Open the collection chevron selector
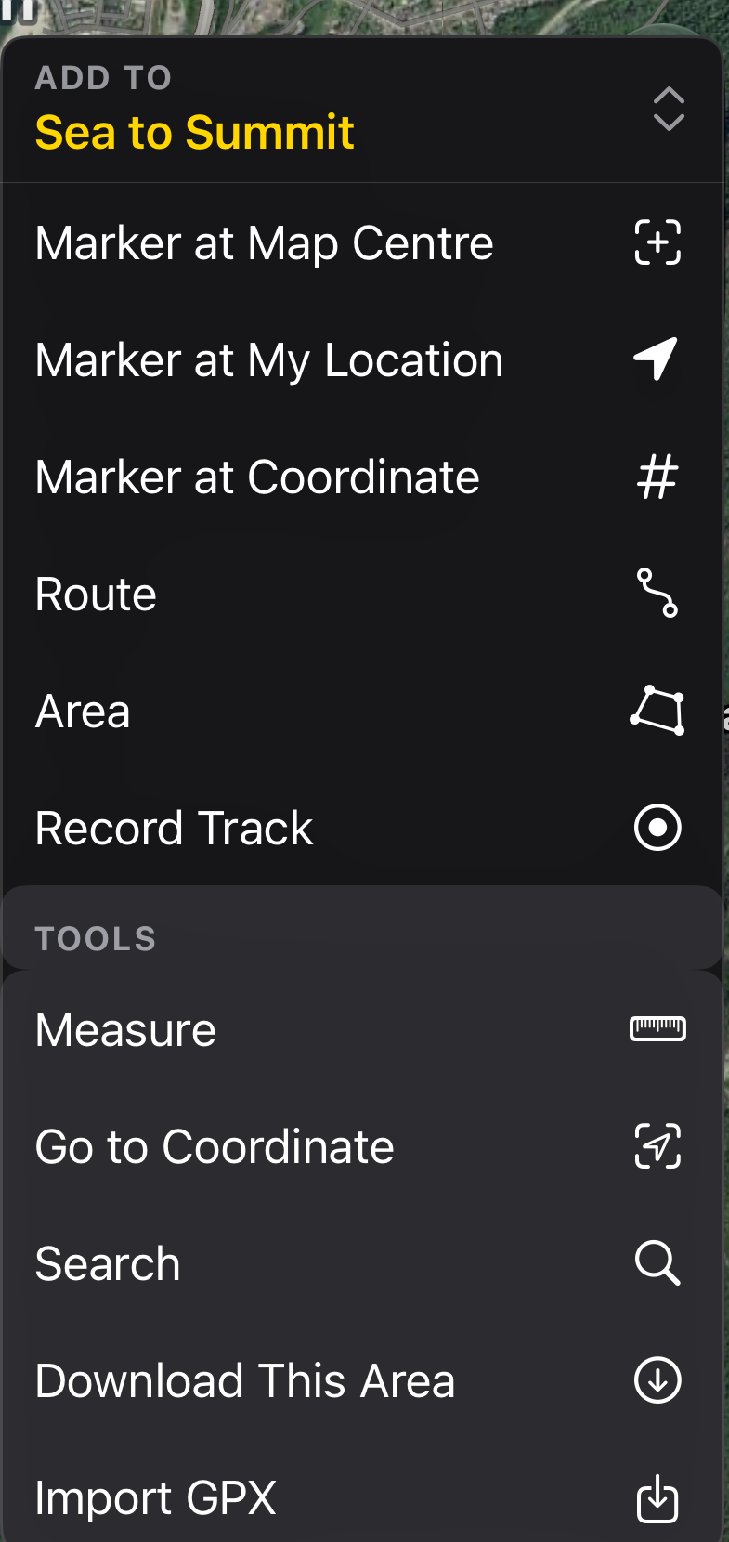The height and width of the screenshot is (1542, 729). click(x=669, y=110)
